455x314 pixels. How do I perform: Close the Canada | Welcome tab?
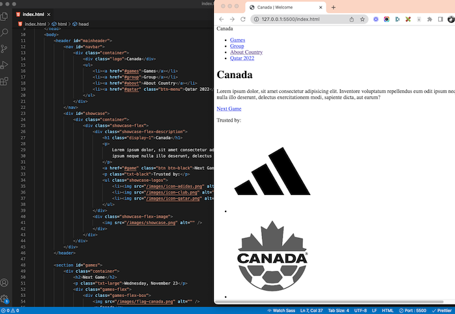pos(320,7)
